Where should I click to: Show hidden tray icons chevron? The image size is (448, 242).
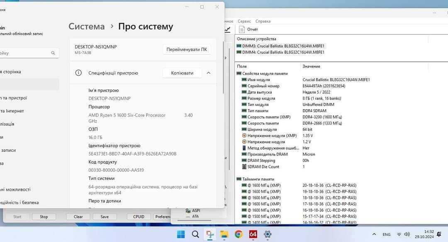click(x=374, y=234)
